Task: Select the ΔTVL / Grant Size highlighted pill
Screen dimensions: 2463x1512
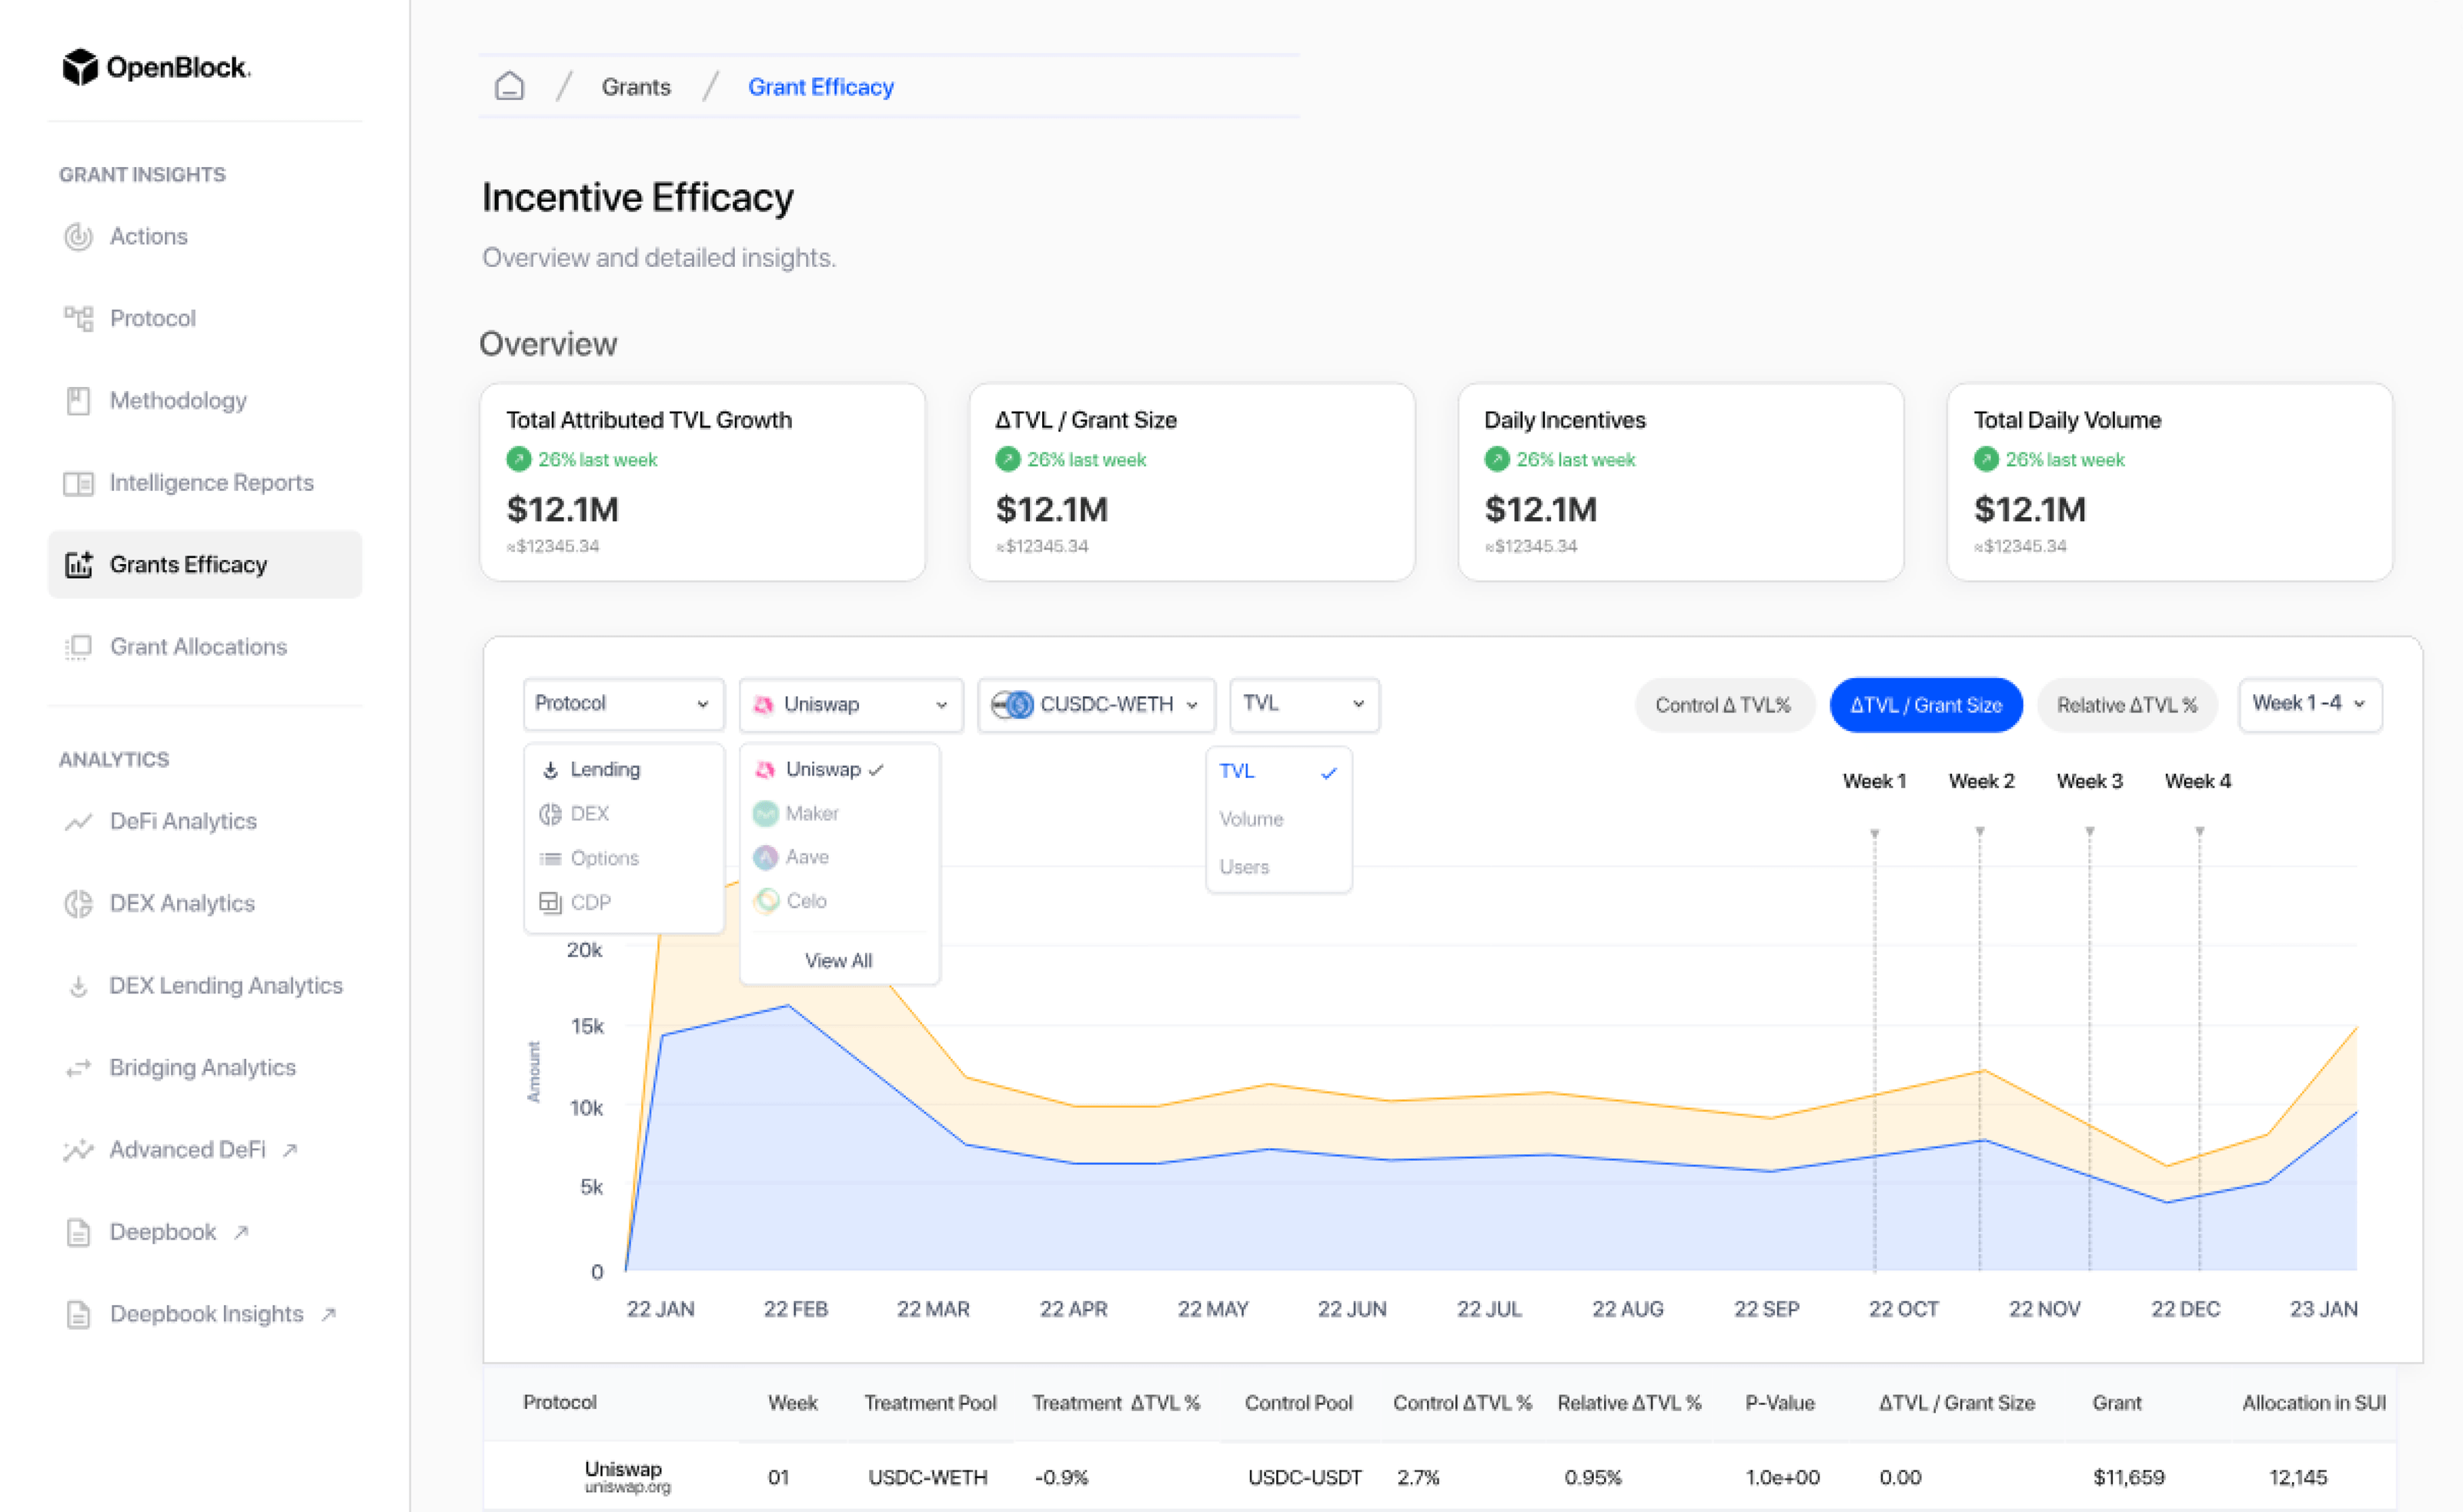Action: (1925, 704)
